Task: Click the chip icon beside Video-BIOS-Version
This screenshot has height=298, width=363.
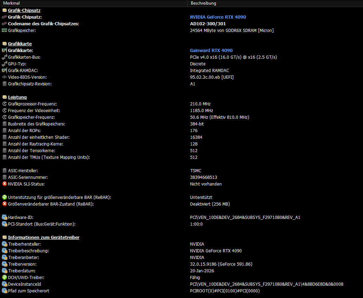Action: [4, 77]
